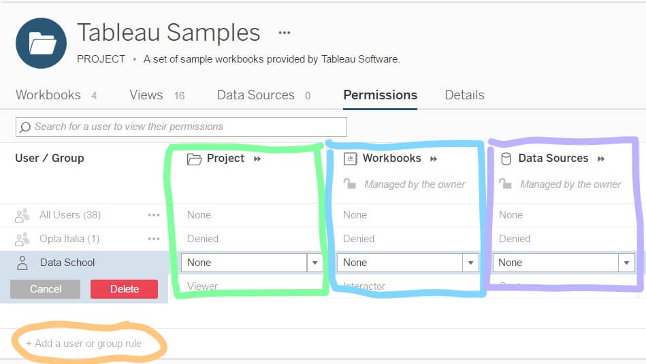Switch to the Details tab
This screenshot has width=646, height=364.
pyautogui.click(x=464, y=95)
